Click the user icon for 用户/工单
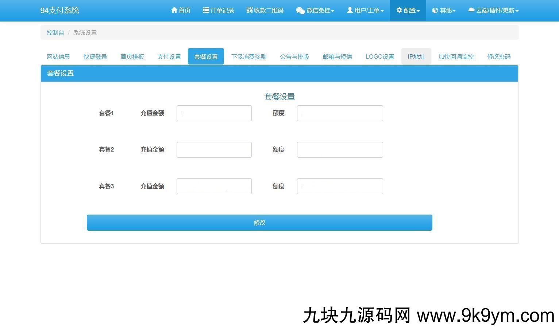This screenshot has height=329, width=559. pos(350,10)
